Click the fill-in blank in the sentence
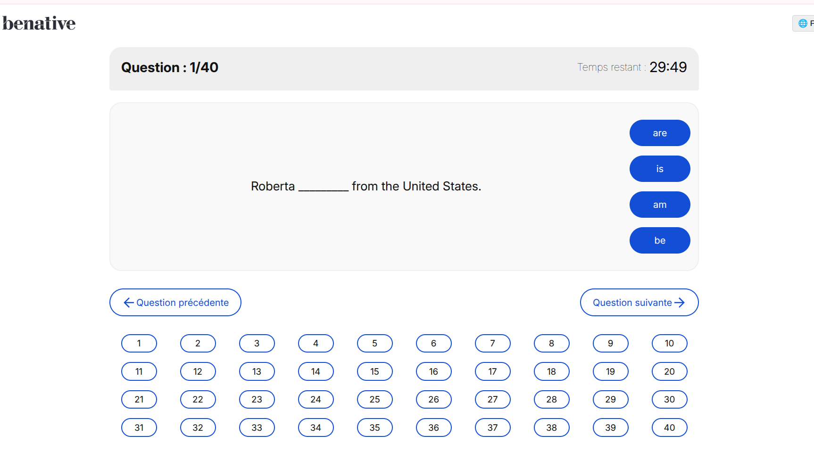The image size is (814, 460). tap(324, 187)
